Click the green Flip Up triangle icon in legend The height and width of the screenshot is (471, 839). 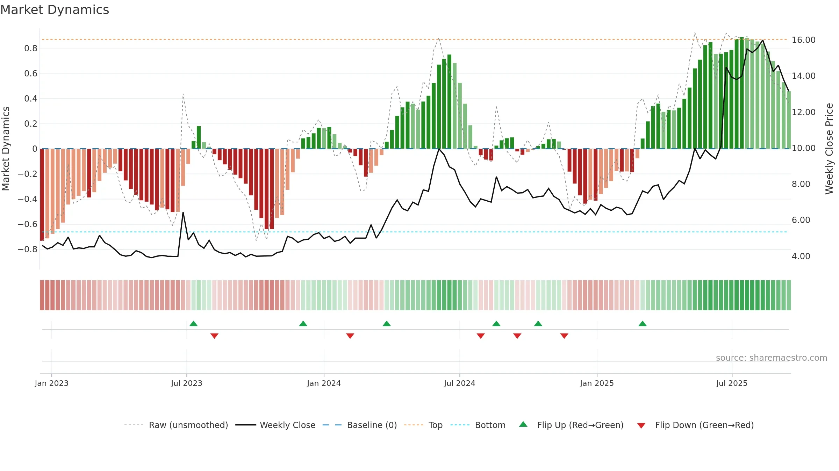click(523, 424)
